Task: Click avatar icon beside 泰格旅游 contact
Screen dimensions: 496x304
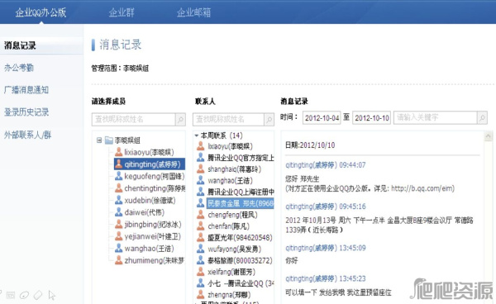Action: point(201,259)
